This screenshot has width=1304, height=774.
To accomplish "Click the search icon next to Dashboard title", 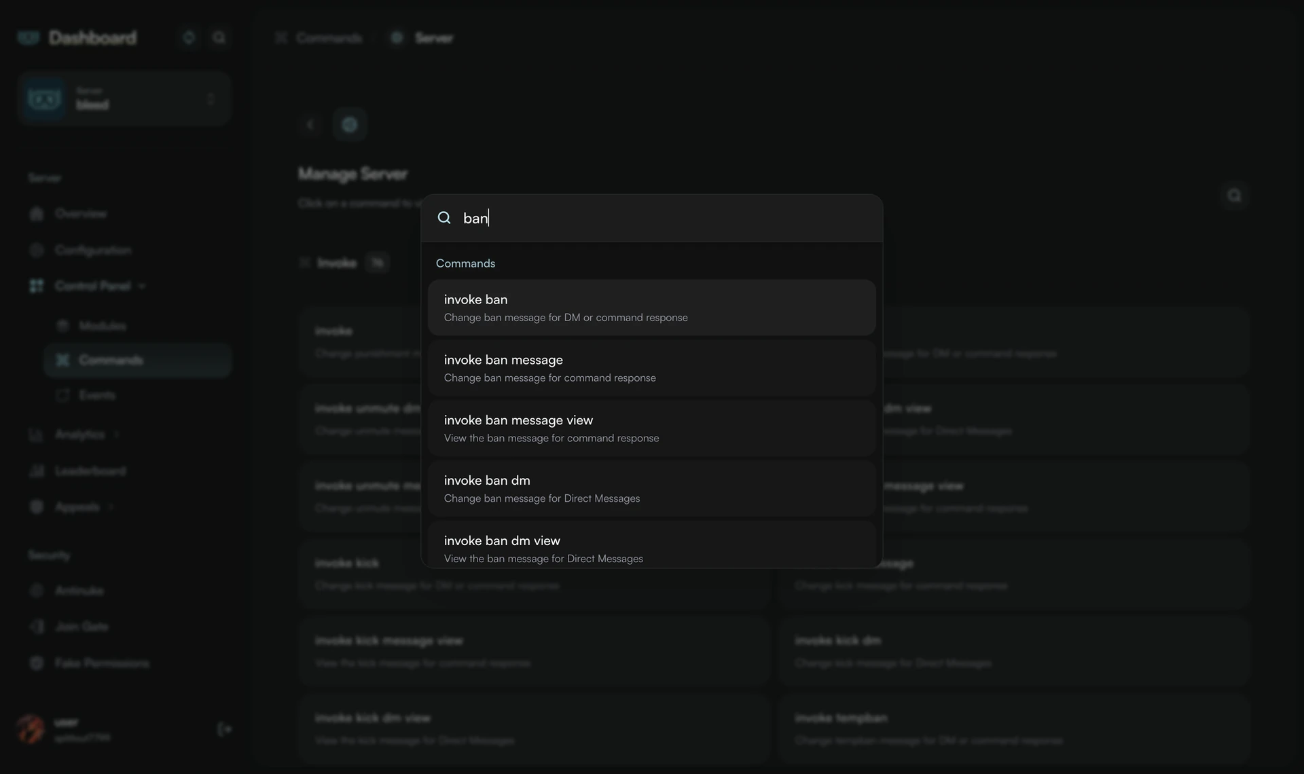I will click(219, 37).
